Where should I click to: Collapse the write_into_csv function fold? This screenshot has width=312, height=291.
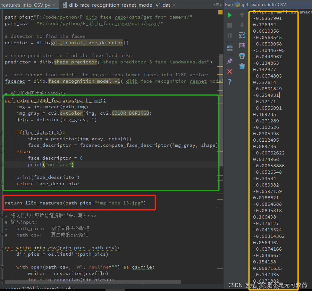click(x=2, y=248)
